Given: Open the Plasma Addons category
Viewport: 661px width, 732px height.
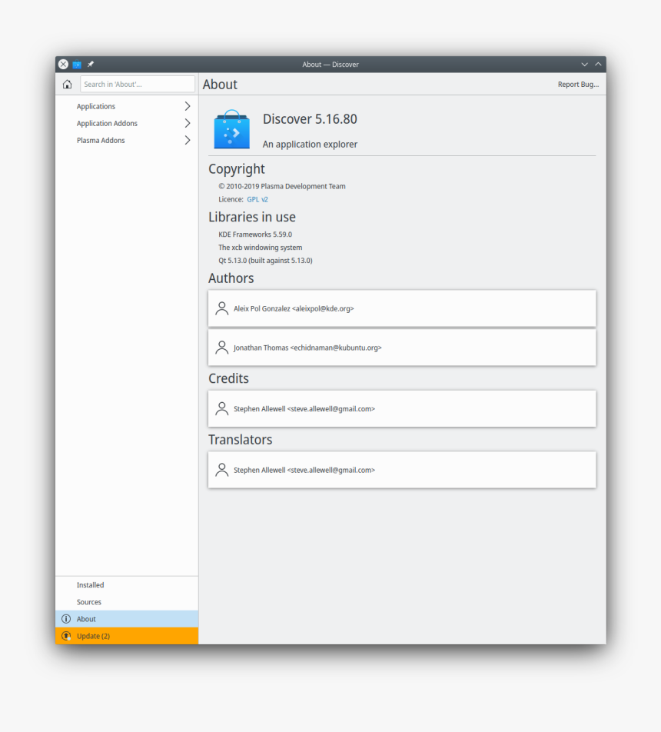Looking at the screenshot, I should (x=127, y=140).
